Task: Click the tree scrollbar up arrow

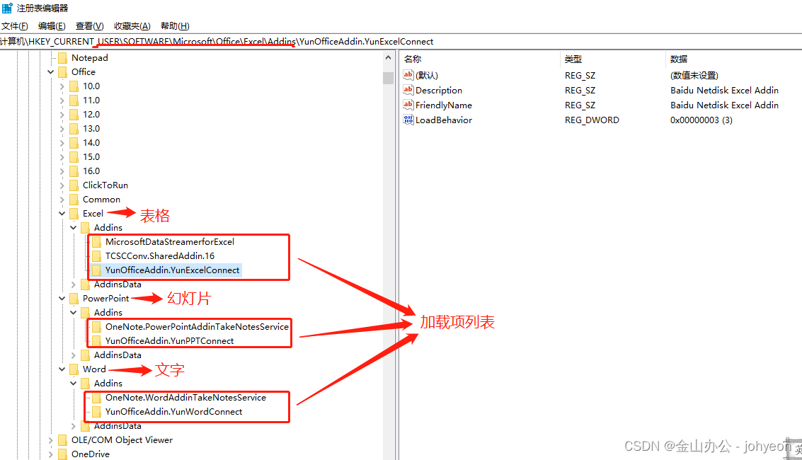Action: click(x=388, y=58)
